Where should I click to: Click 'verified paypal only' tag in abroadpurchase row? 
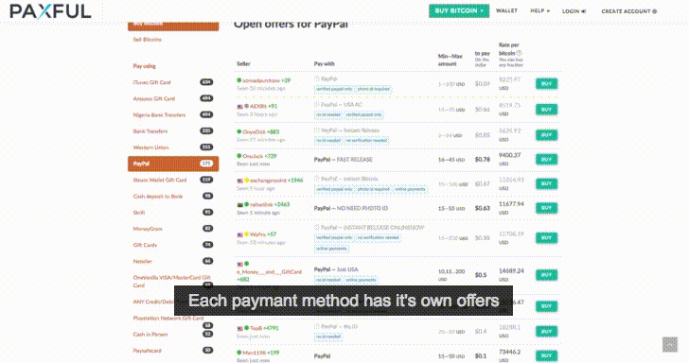pos(334,89)
